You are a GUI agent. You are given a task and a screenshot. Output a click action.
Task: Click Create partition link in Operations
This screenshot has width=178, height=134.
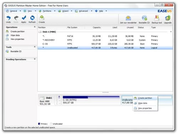coord(17,31)
